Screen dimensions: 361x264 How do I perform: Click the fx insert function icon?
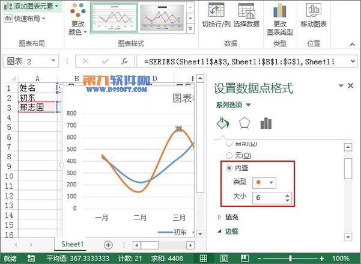click(x=124, y=61)
